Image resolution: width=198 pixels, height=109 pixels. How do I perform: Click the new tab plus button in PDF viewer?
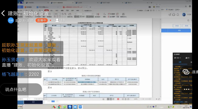point(90,7)
